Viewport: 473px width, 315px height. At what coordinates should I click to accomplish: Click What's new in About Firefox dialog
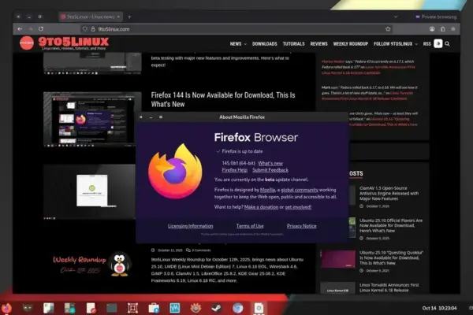coord(270,163)
